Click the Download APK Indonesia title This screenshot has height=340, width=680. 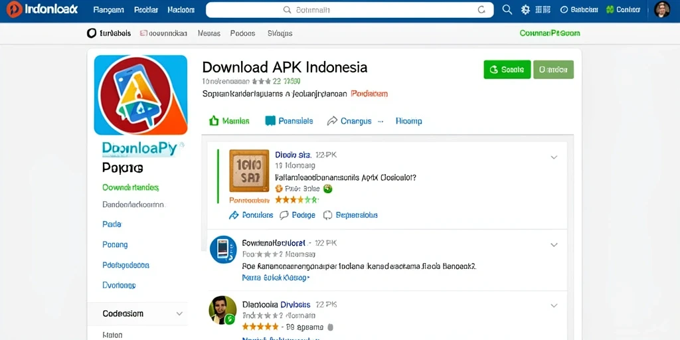pyautogui.click(x=284, y=67)
